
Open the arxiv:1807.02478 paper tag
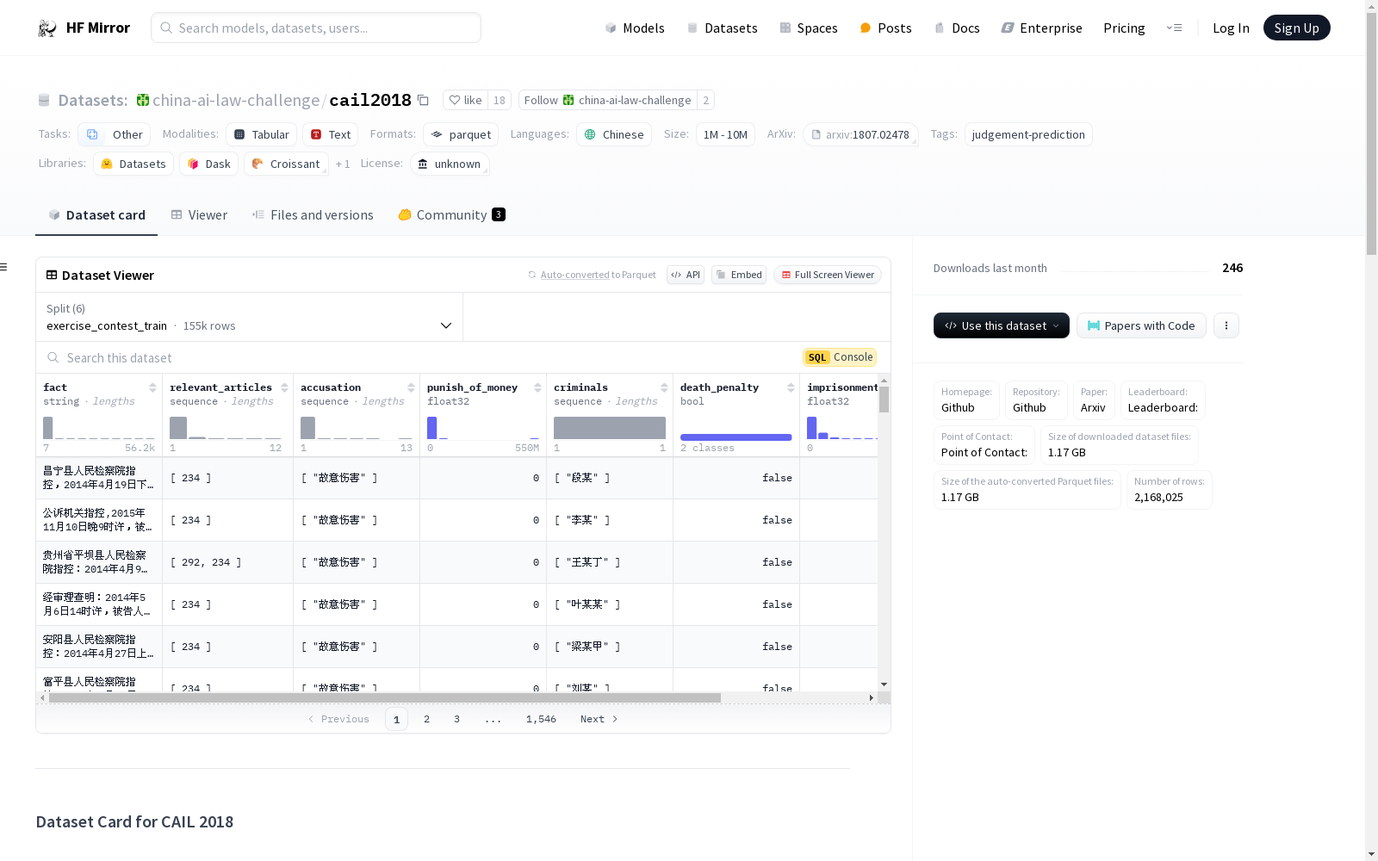860,134
